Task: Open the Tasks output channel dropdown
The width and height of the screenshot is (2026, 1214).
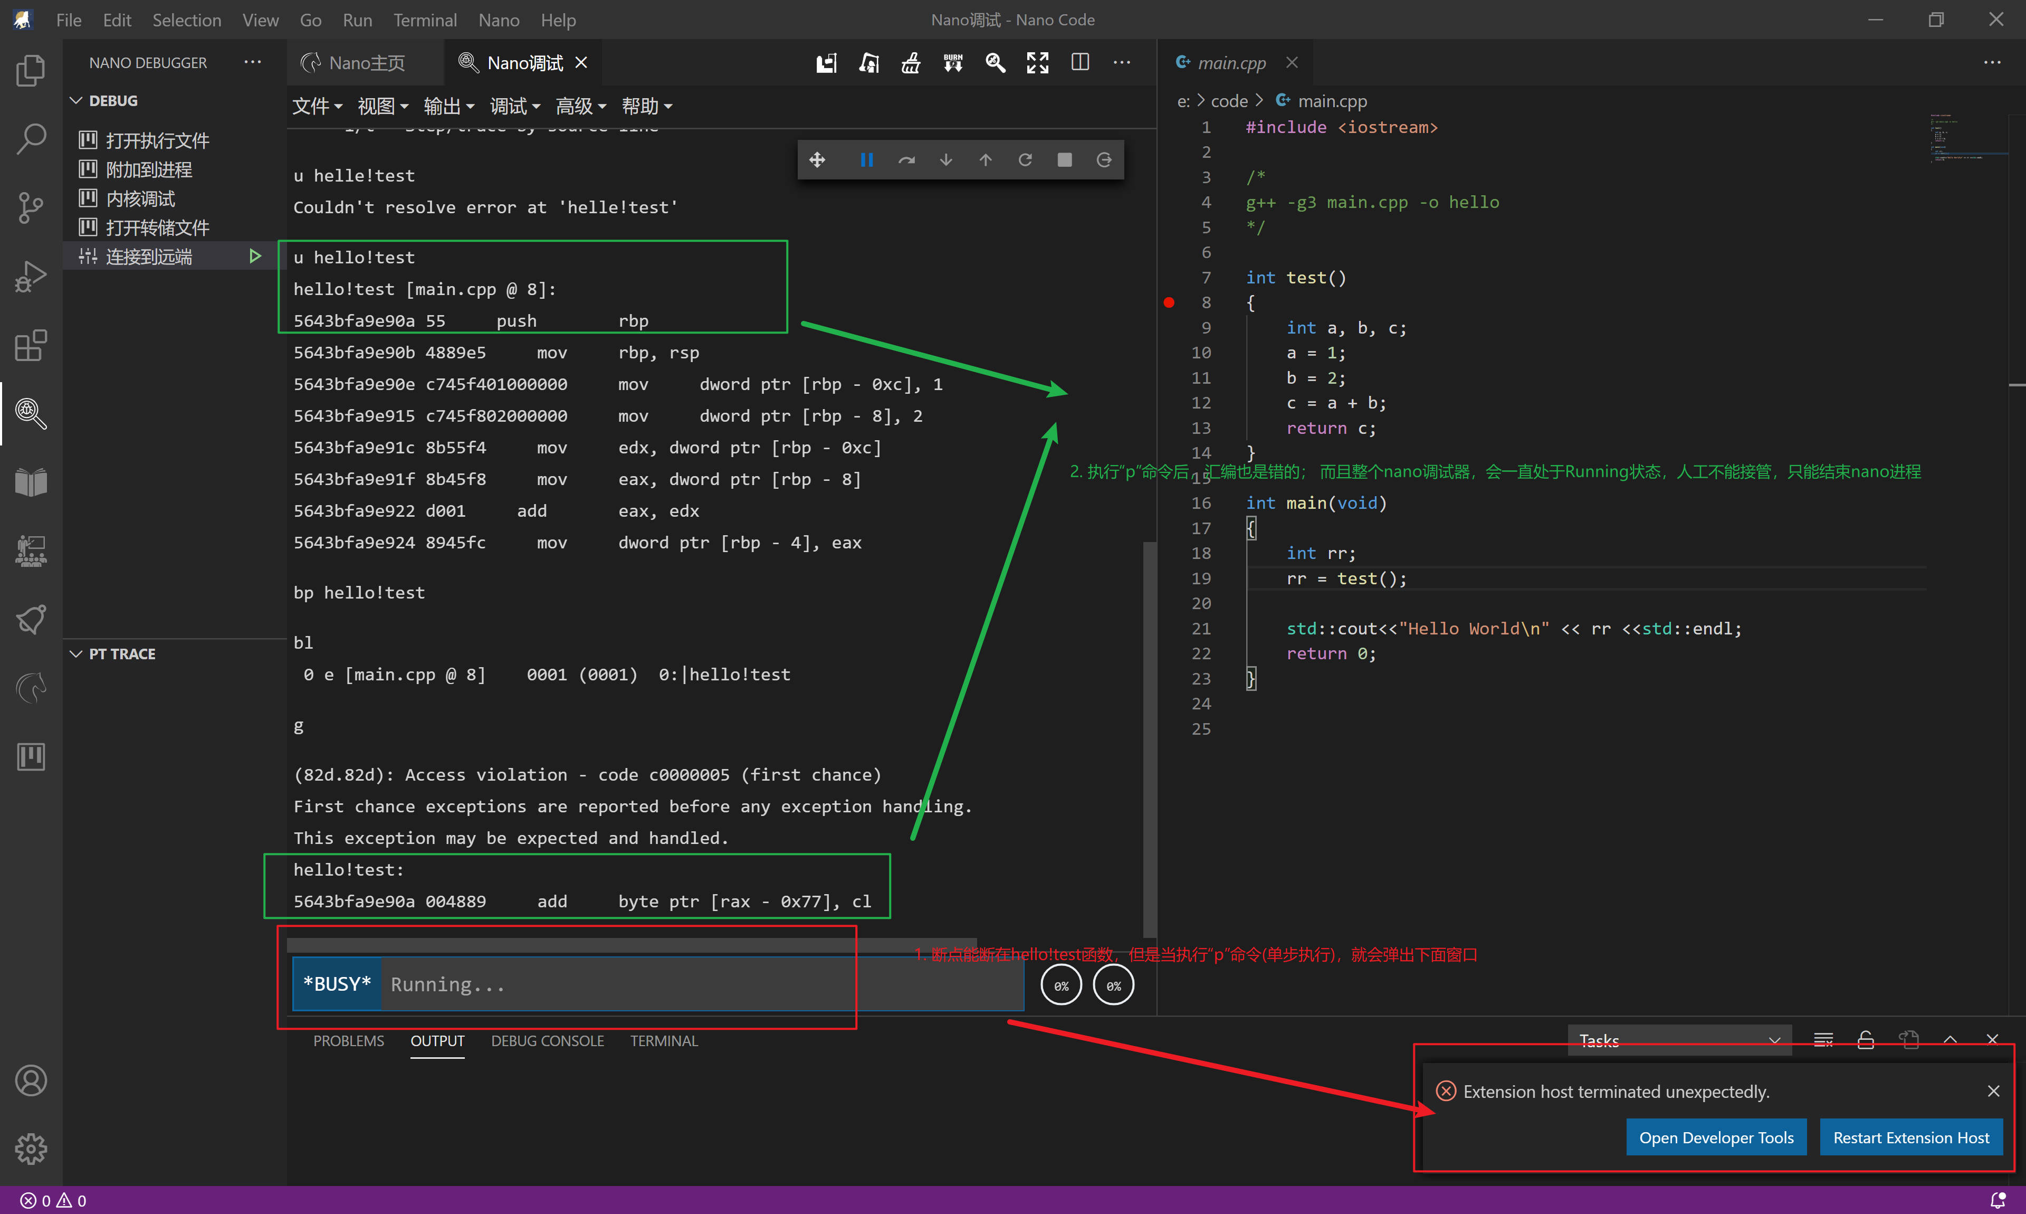Action: pos(1679,1040)
